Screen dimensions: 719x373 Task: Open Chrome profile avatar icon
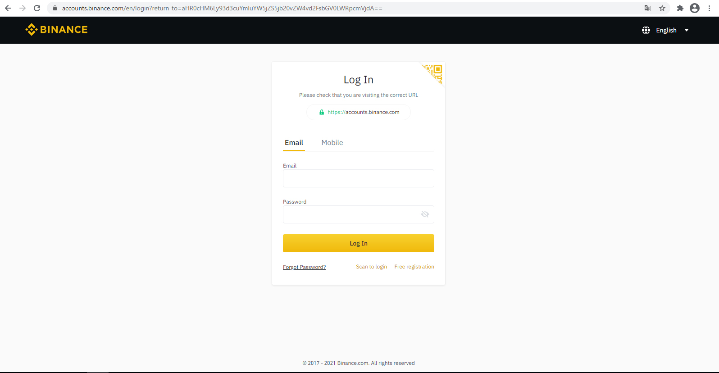point(695,8)
